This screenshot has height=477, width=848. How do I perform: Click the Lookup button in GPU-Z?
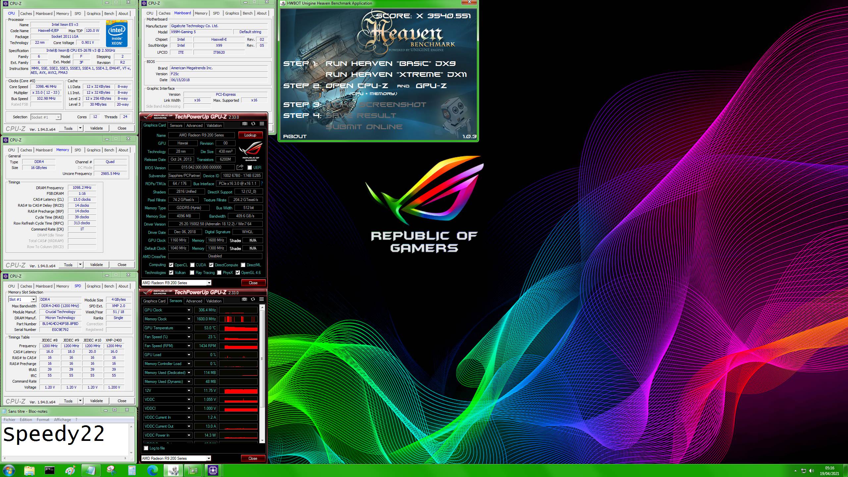[250, 135]
